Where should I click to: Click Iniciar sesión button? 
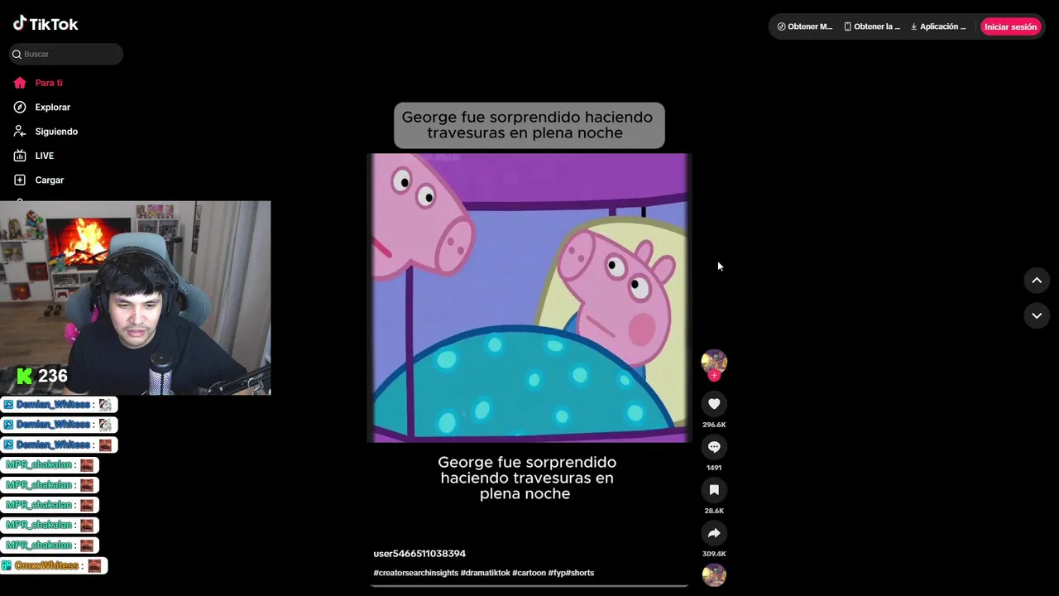pyautogui.click(x=1010, y=26)
